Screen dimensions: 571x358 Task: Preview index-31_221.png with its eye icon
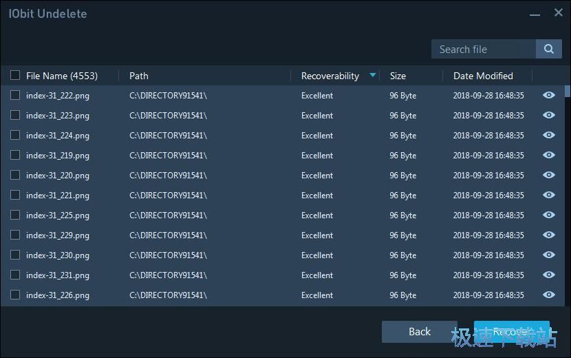coord(549,196)
